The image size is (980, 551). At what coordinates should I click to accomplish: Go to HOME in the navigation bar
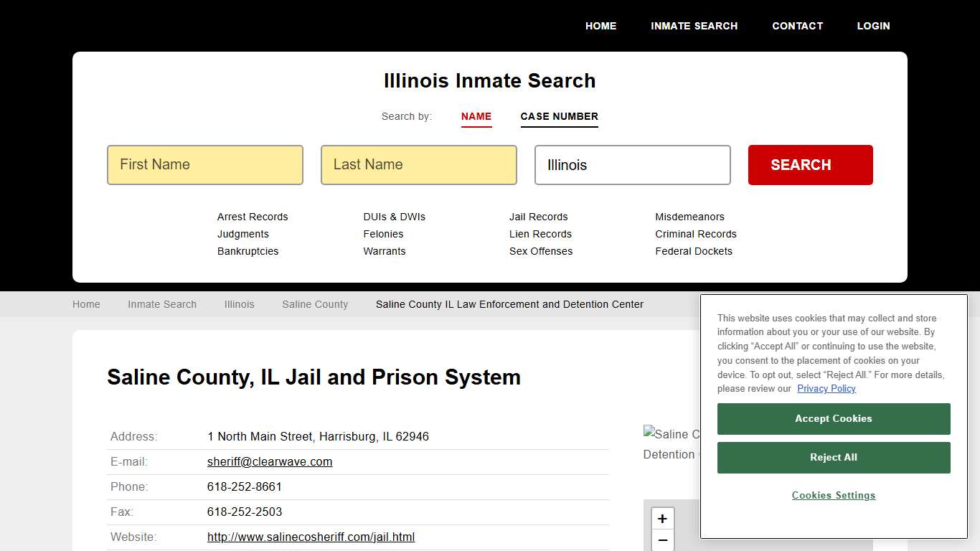[x=600, y=26]
